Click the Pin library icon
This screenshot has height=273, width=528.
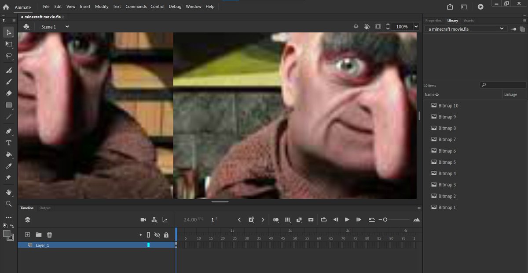click(x=513, y=29)
